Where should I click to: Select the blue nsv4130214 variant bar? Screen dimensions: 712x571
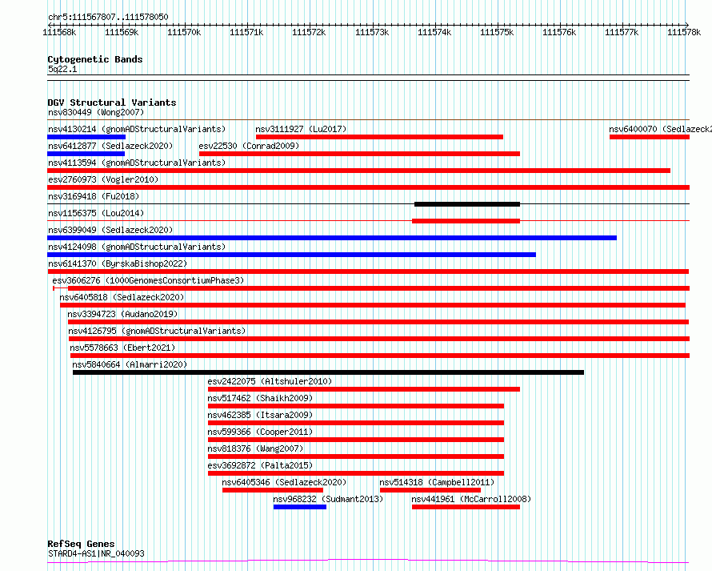click(86, 137)
